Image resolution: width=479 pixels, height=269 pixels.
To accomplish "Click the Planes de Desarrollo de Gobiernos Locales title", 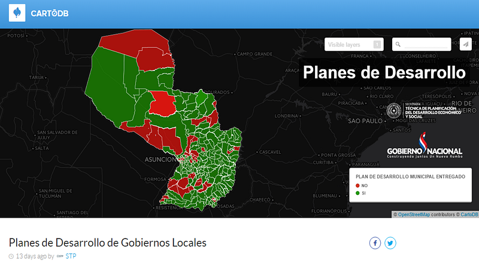I will pos(108,243).
